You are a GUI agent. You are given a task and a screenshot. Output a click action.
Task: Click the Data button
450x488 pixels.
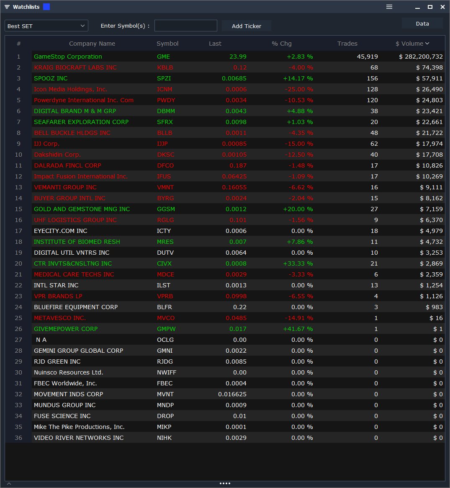(x=422, y=23)
